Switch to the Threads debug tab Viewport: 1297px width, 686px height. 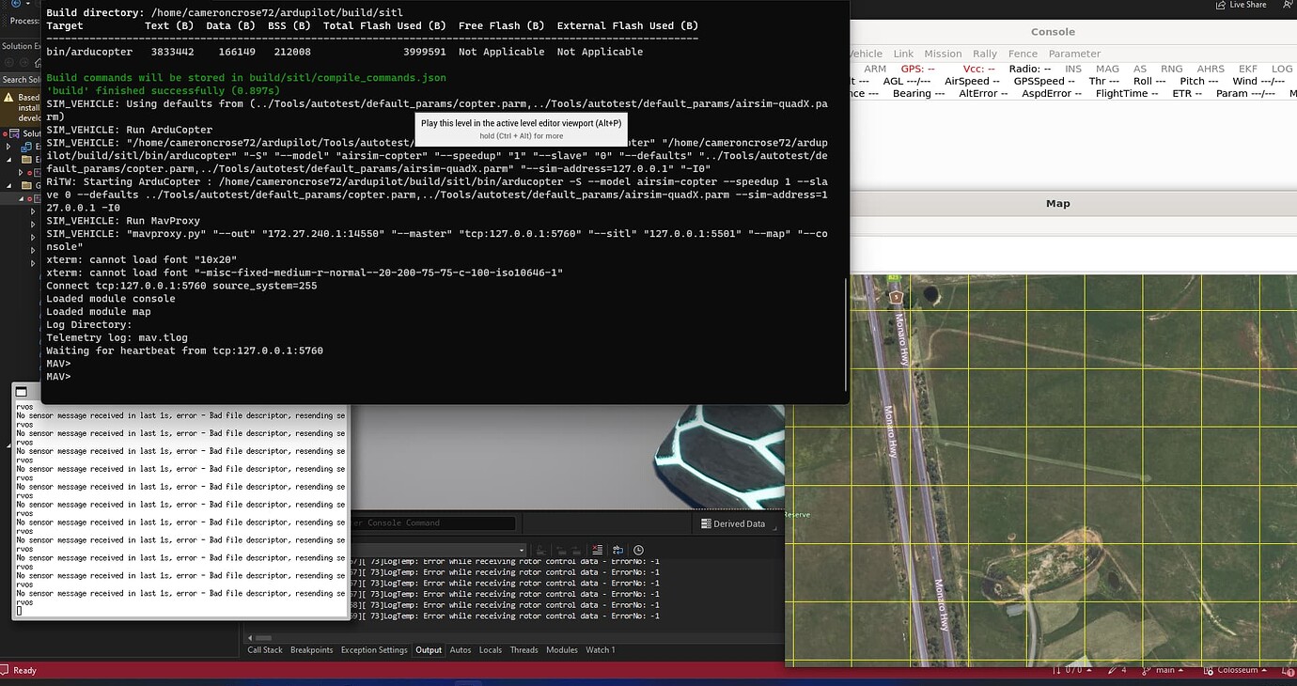(523, 649)
